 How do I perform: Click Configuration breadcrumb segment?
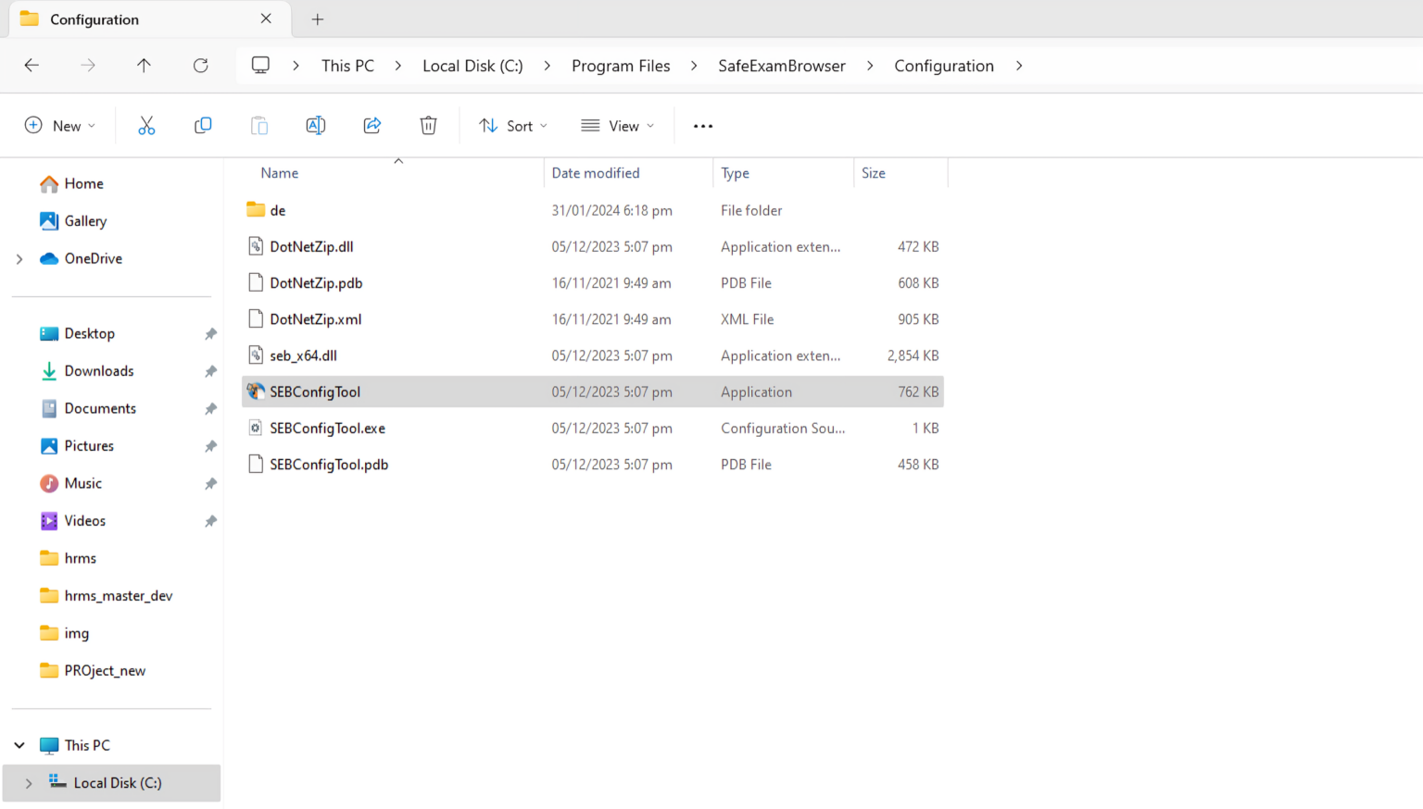(x=944, y=66)
